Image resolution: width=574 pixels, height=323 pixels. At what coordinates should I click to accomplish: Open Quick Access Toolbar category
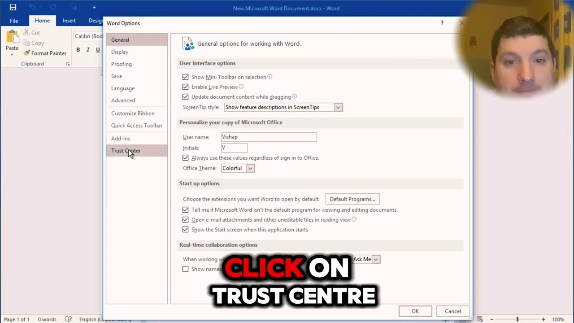pos(137,126)
